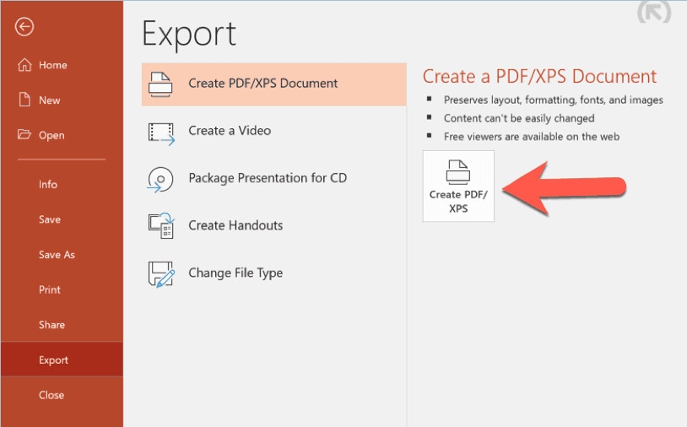Viewport: 687px width, 427px height.
Task: Open the Print page
Action: coord(62,289)
